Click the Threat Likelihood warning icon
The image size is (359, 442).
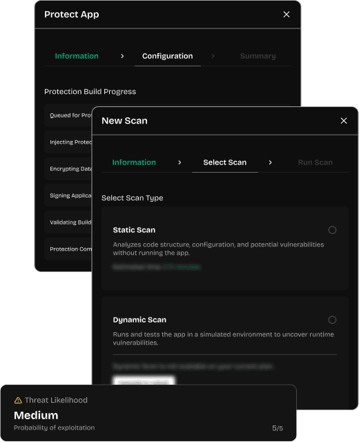point(18,401)
